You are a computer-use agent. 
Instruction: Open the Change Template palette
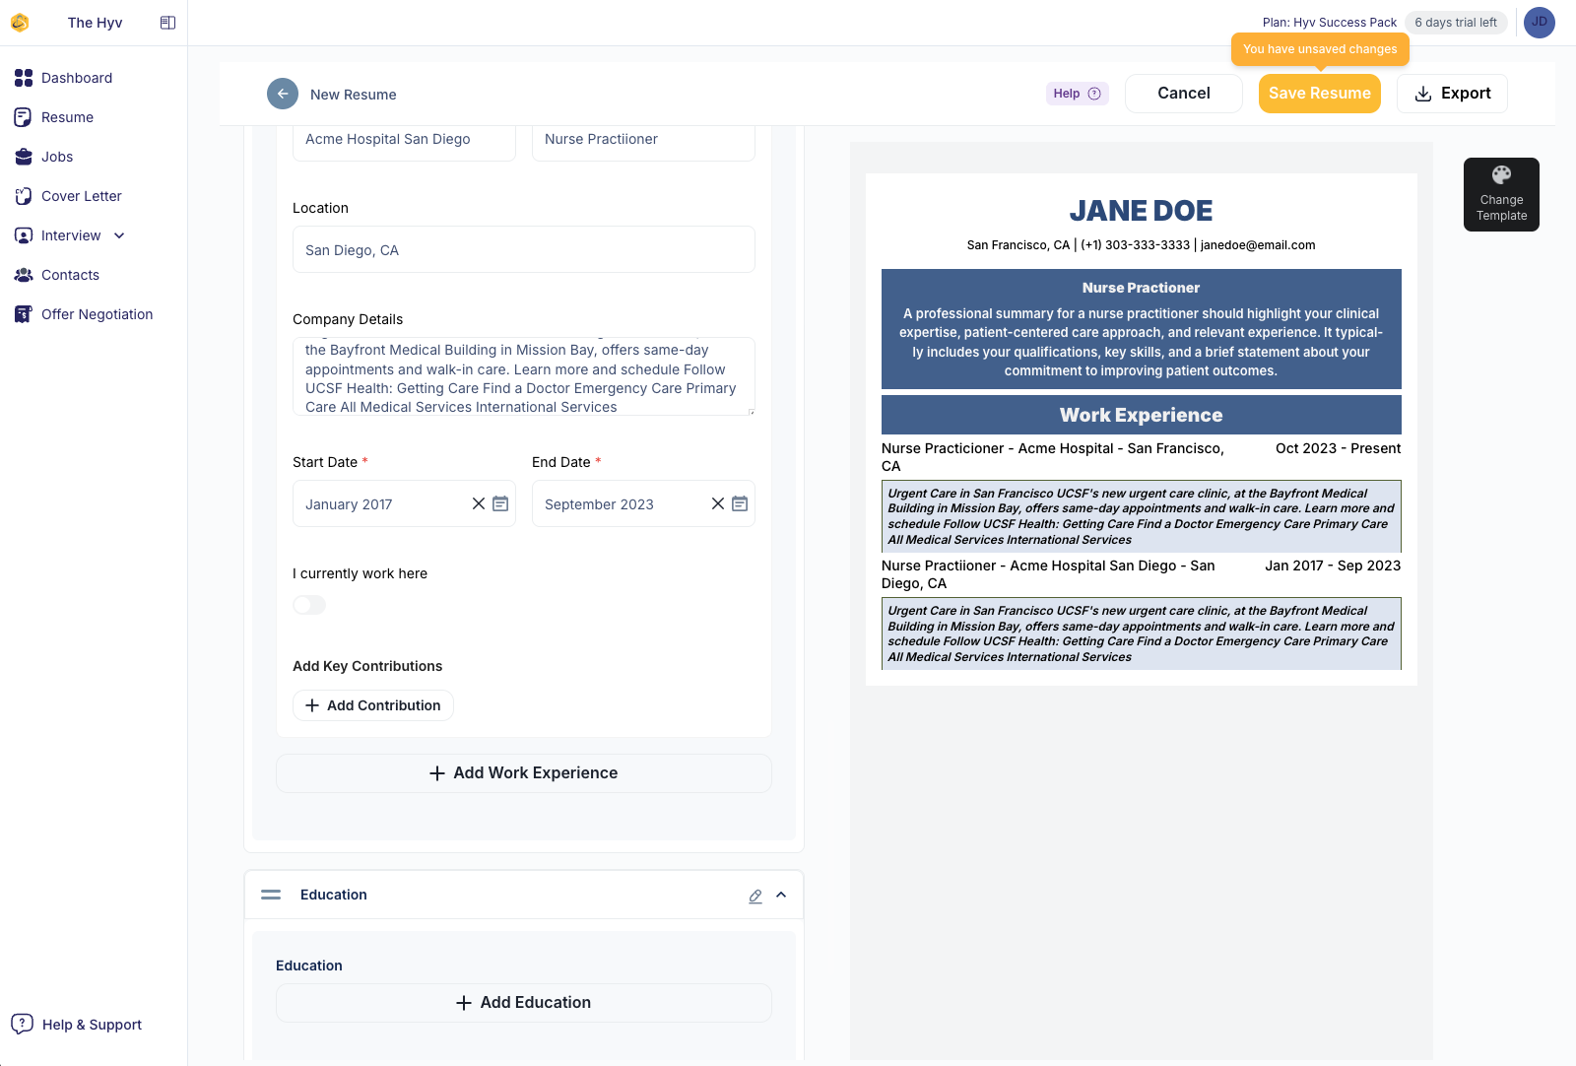click(x=1501, y=194)
